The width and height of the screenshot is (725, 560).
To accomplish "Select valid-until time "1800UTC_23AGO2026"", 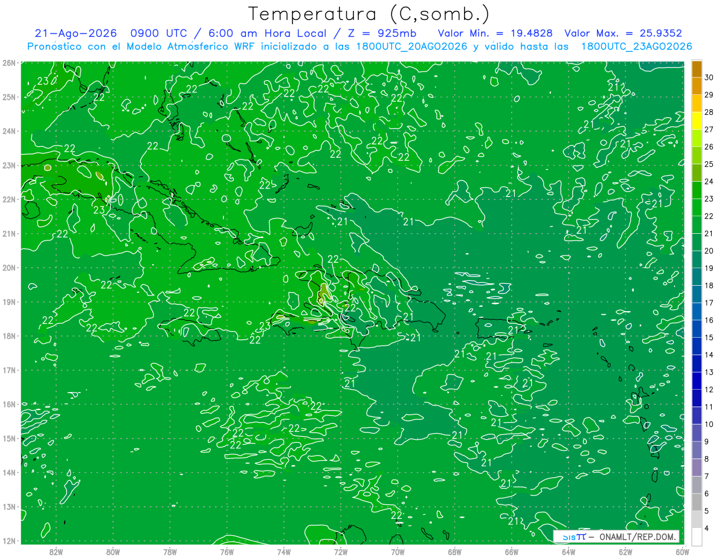I will pos(636,47).
